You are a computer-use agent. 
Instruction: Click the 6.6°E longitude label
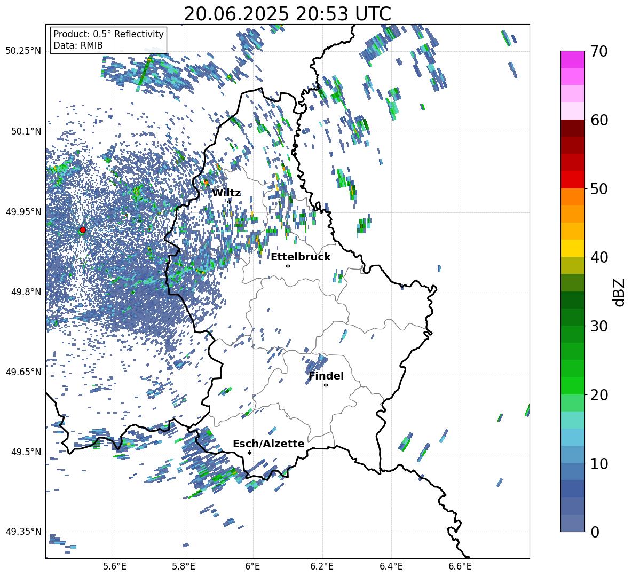(x=460, y=566)
